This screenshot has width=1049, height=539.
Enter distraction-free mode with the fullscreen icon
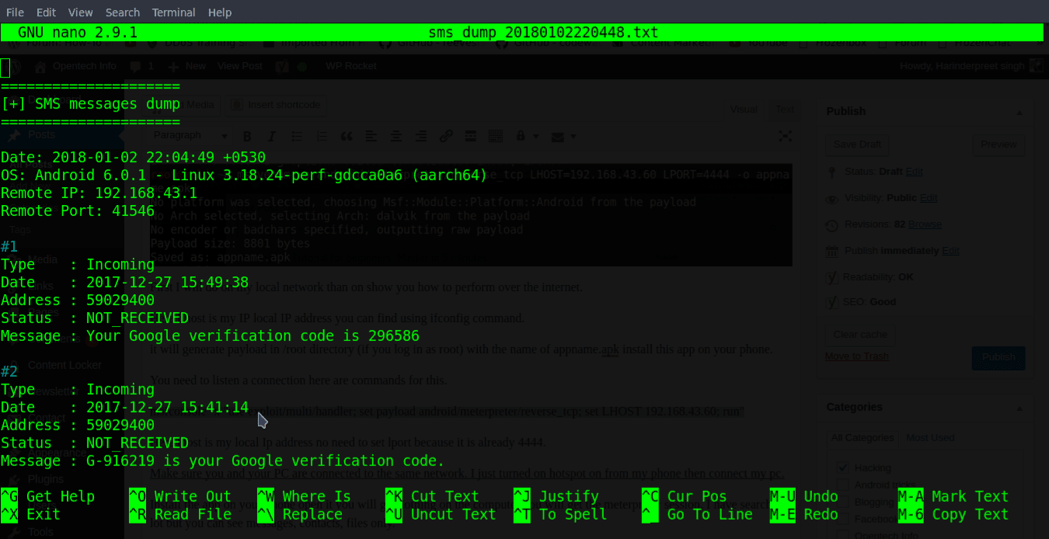point(786,136)
